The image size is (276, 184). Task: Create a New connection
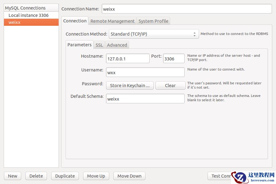click(13, 176)
